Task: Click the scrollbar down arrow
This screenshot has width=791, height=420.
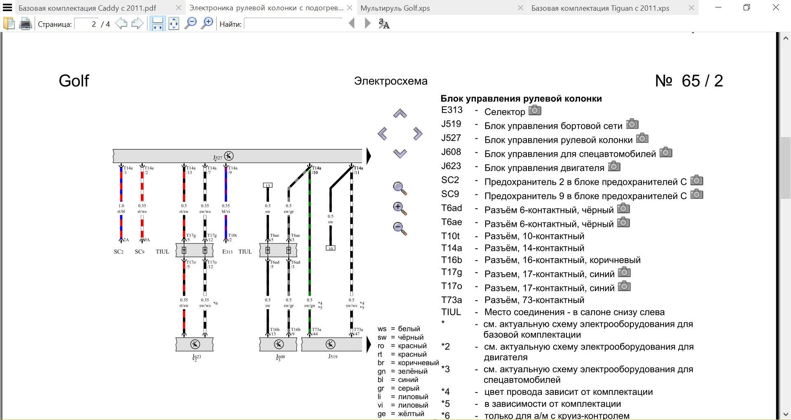Action: click(x=786, y=414)
